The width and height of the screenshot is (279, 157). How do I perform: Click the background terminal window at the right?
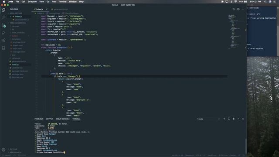262,30
